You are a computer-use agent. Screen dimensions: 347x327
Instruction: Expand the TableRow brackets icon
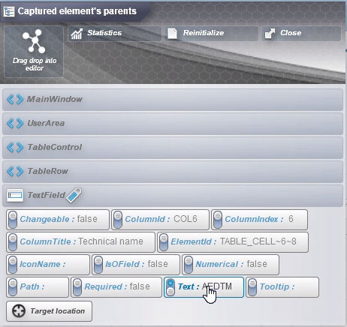(x=15, y=171)
